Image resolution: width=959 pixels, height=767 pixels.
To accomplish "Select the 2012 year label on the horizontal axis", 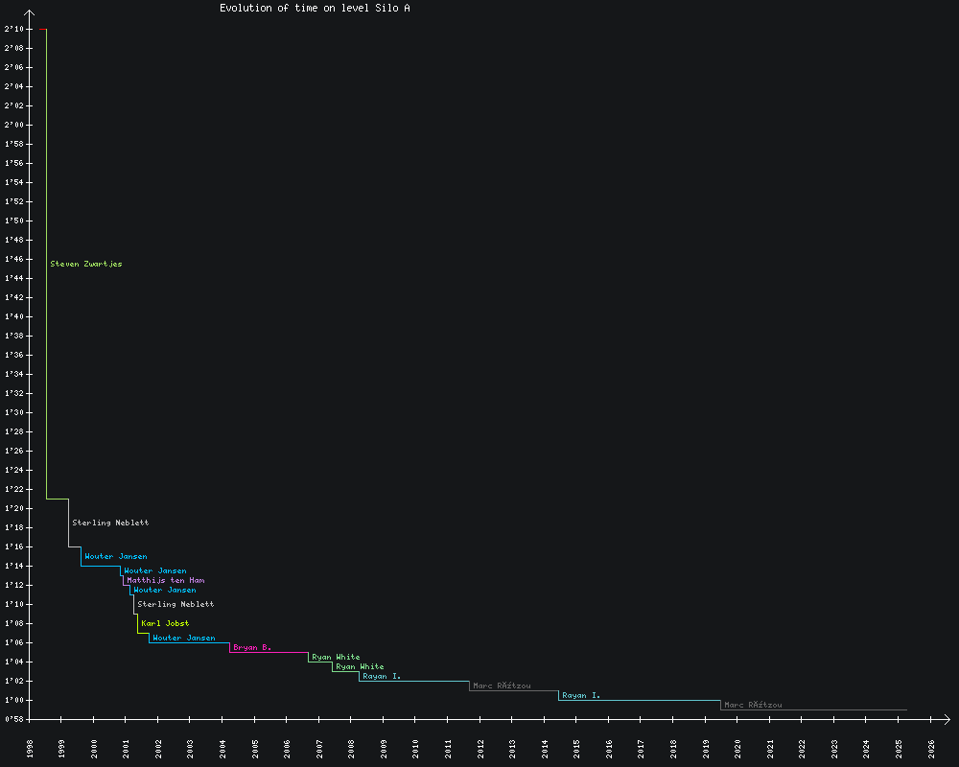I will click(479, 748).
